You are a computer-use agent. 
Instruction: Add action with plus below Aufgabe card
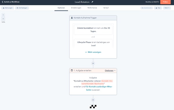pyautogui.click(x=93, y=100)
